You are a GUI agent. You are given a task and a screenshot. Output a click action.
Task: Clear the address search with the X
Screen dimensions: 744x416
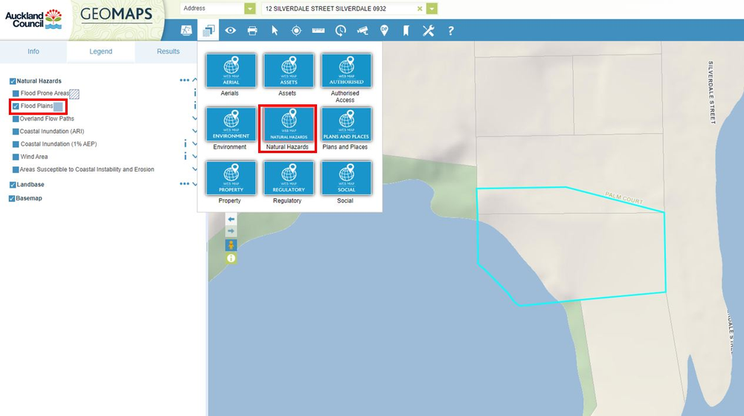[x=420, y=8]
